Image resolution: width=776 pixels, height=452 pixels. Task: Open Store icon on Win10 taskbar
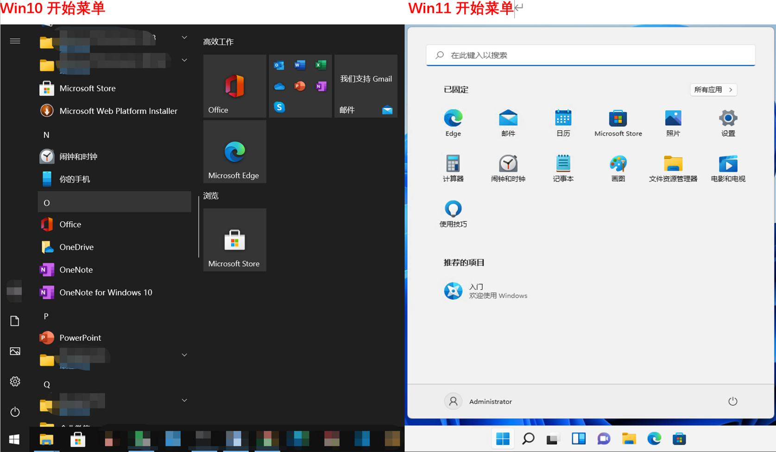[x=77, y=439]
